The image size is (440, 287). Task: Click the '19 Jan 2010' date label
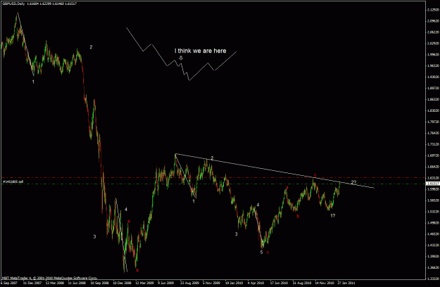click(x=234, y=283)
